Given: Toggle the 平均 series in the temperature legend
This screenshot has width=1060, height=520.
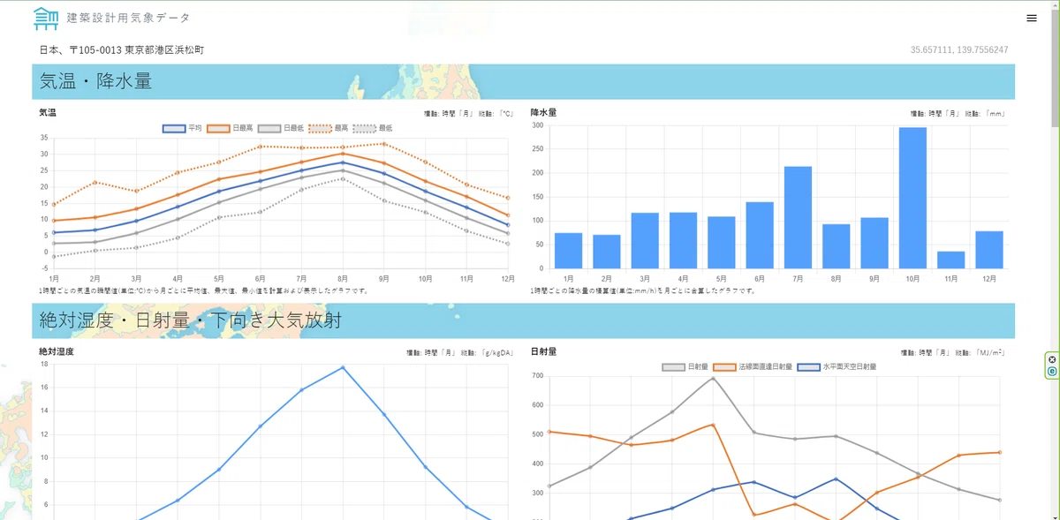Looking at the screenshot, I should pyautogui.click(x=183, y=128).
